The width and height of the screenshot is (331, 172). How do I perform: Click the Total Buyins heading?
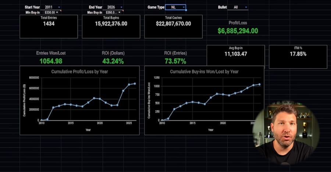tap(111, 18)
